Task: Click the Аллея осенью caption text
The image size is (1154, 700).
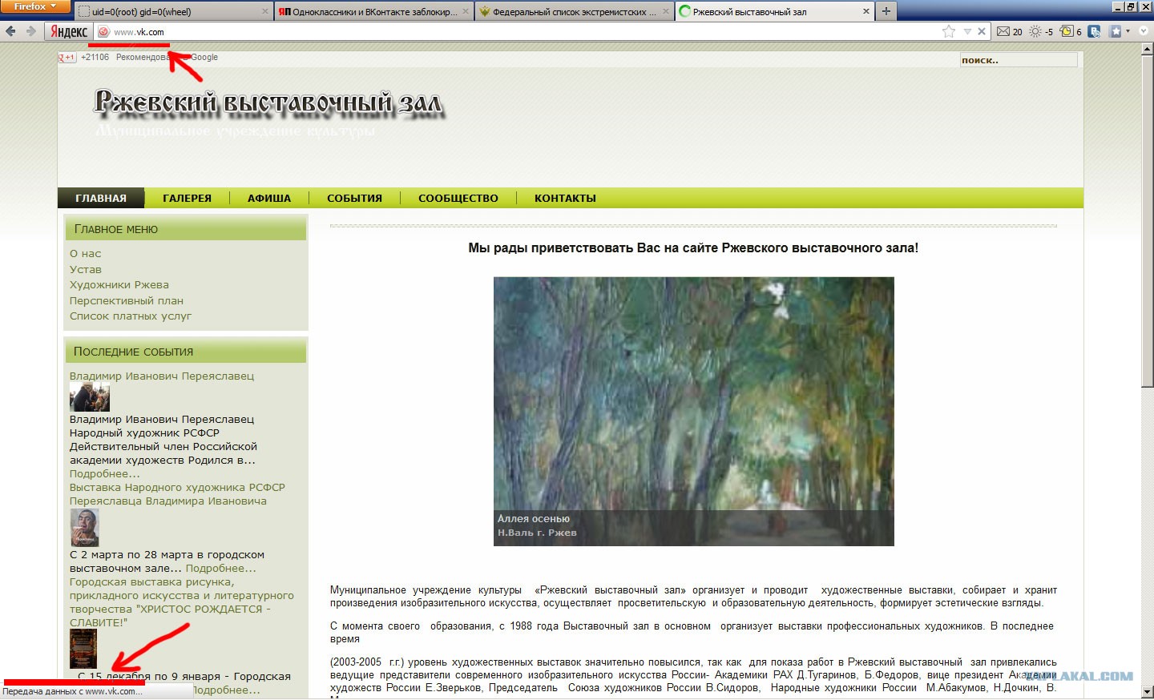Action: [x=534, y=519]
